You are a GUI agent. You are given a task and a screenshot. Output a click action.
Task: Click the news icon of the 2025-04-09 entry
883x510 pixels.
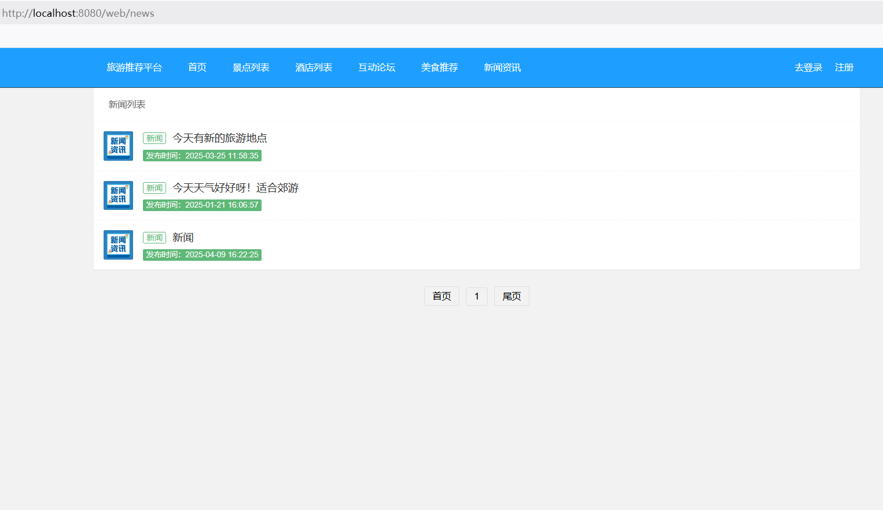118,245
